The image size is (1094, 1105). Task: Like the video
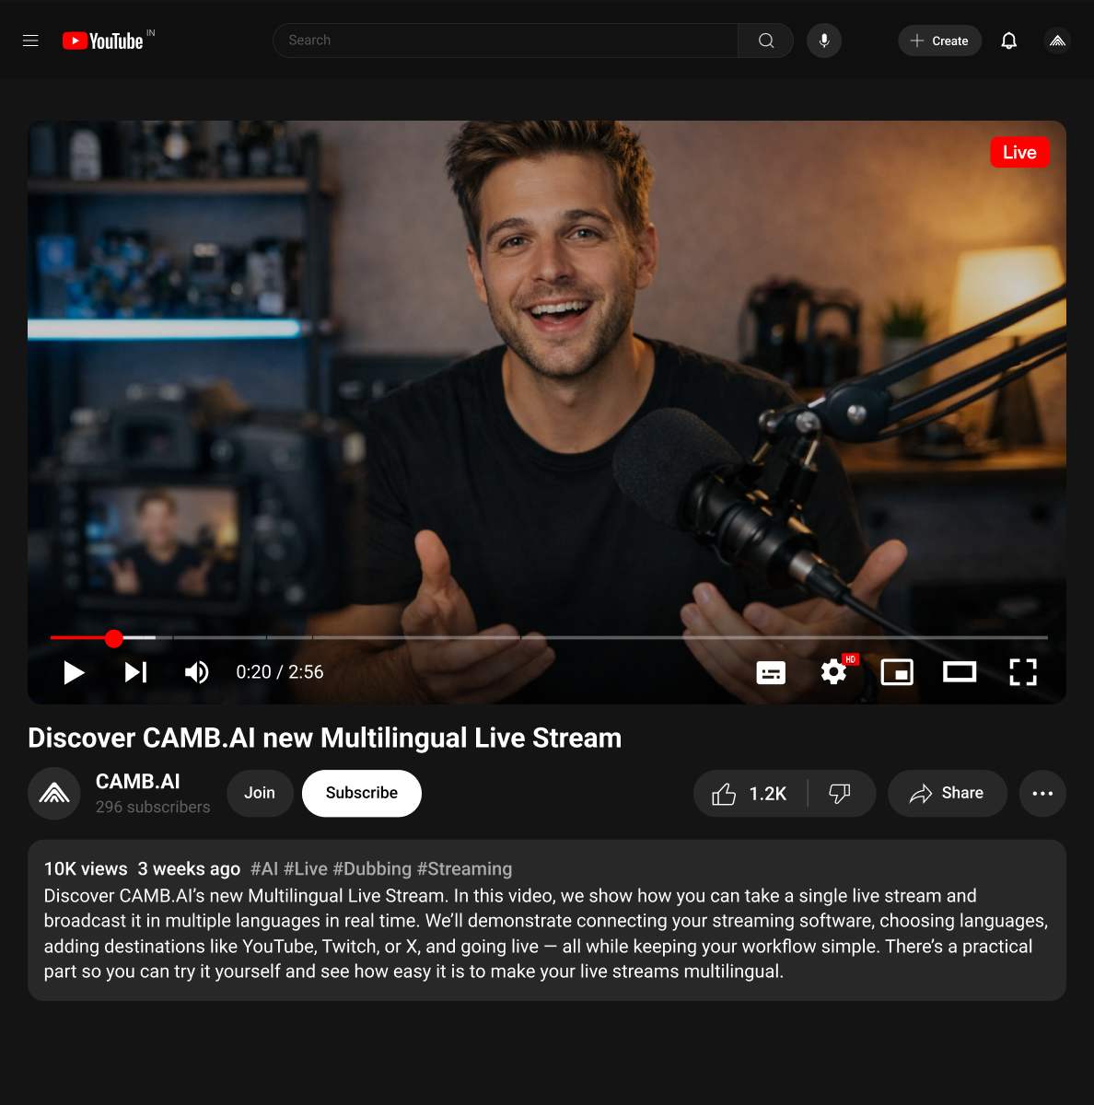[751, 794]
